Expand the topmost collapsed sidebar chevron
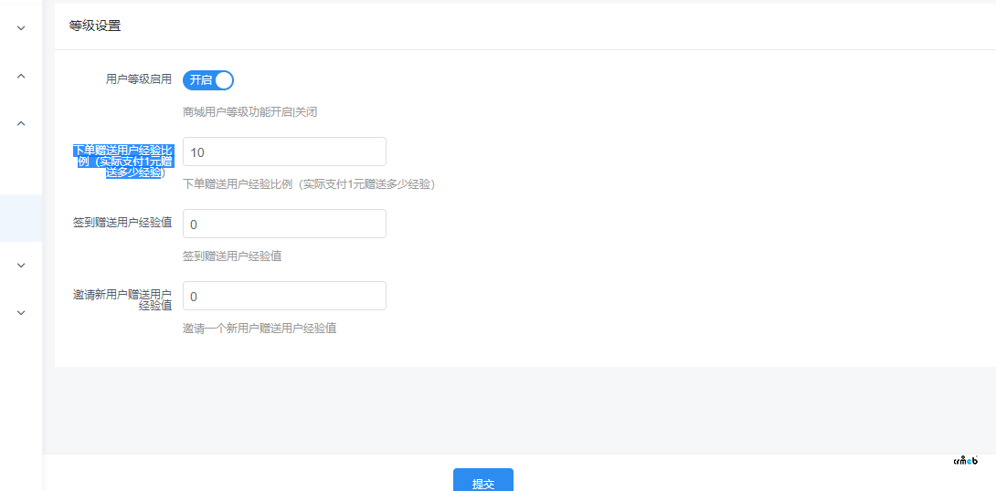996x491 pixels. 21,28
